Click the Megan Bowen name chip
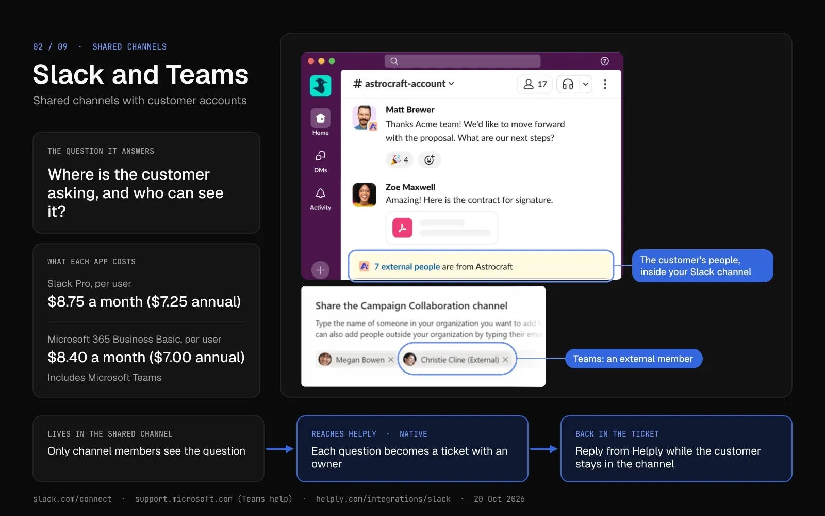Viewport: 825px width, 516px height. pos(356,360)
